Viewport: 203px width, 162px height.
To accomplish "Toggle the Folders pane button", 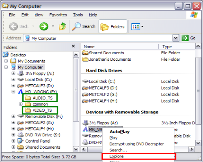I will pyautogui.click(x=113, y=26).
